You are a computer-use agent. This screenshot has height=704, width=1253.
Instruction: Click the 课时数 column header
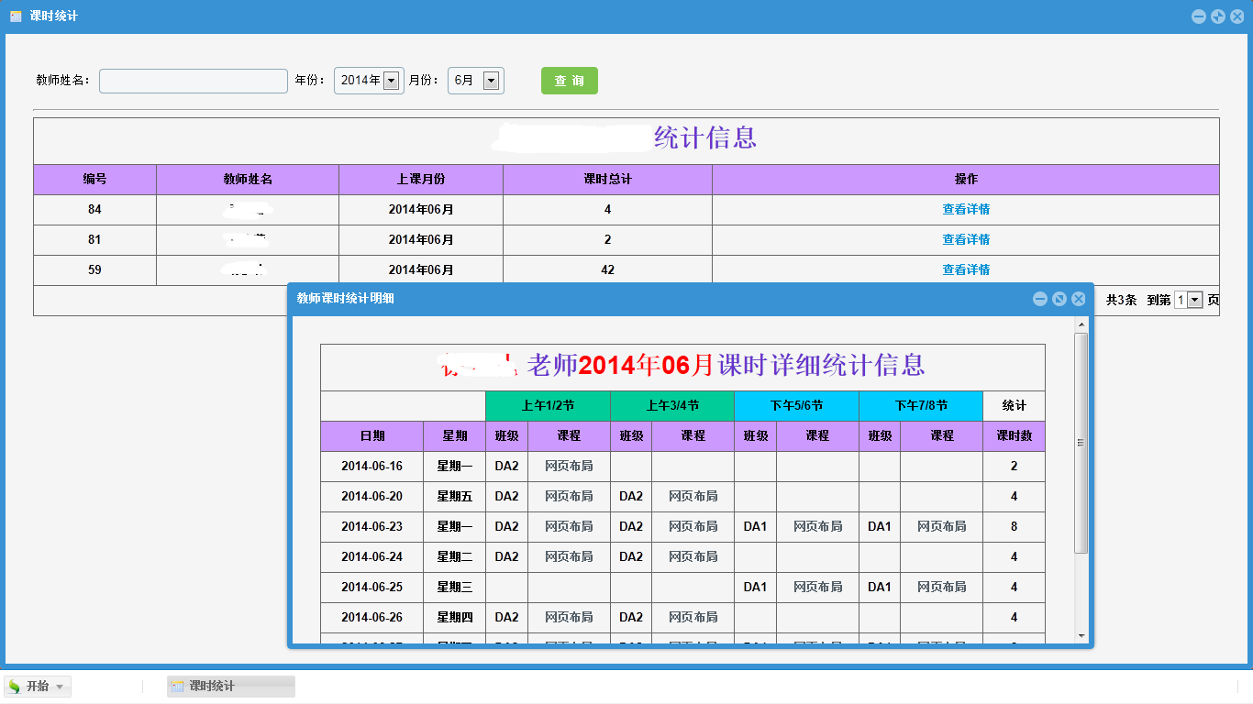click(x=1014, y=436)
